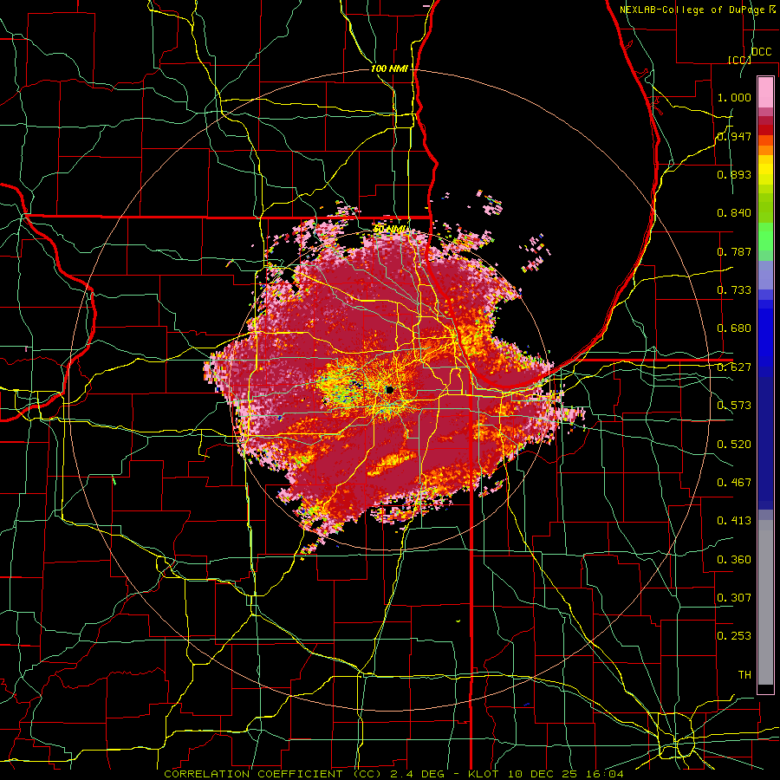
Task: Click the 0.947 legend value
Action: [734, 136]
